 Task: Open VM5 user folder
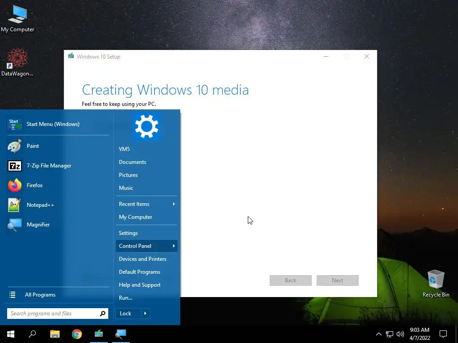click(146, 149)
